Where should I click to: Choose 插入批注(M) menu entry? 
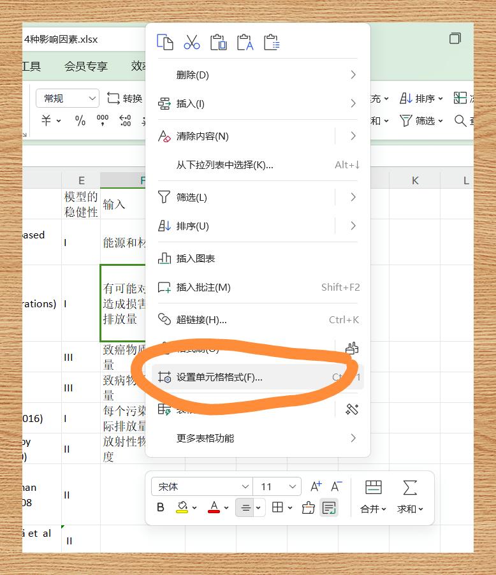257,287
